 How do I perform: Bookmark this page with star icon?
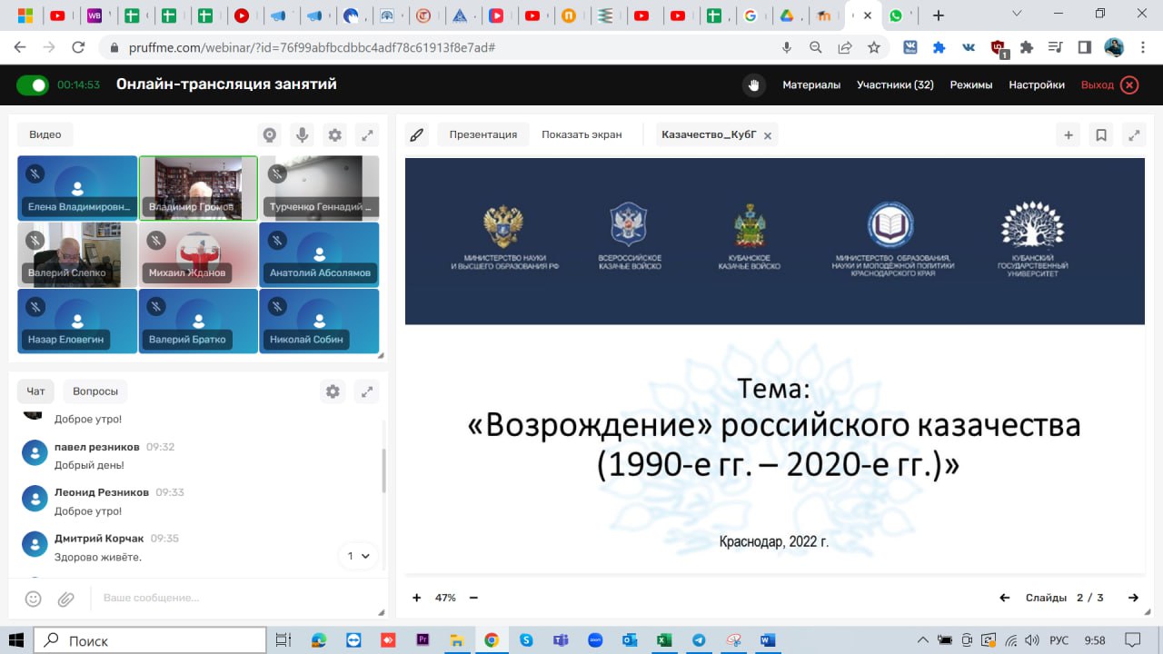click(x=874, y=47)
